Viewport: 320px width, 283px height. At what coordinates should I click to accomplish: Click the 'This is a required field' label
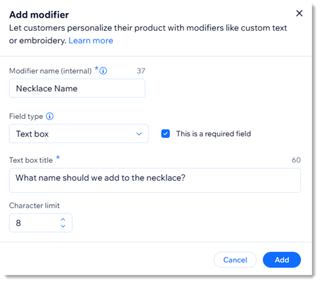(x=213, y=134)
